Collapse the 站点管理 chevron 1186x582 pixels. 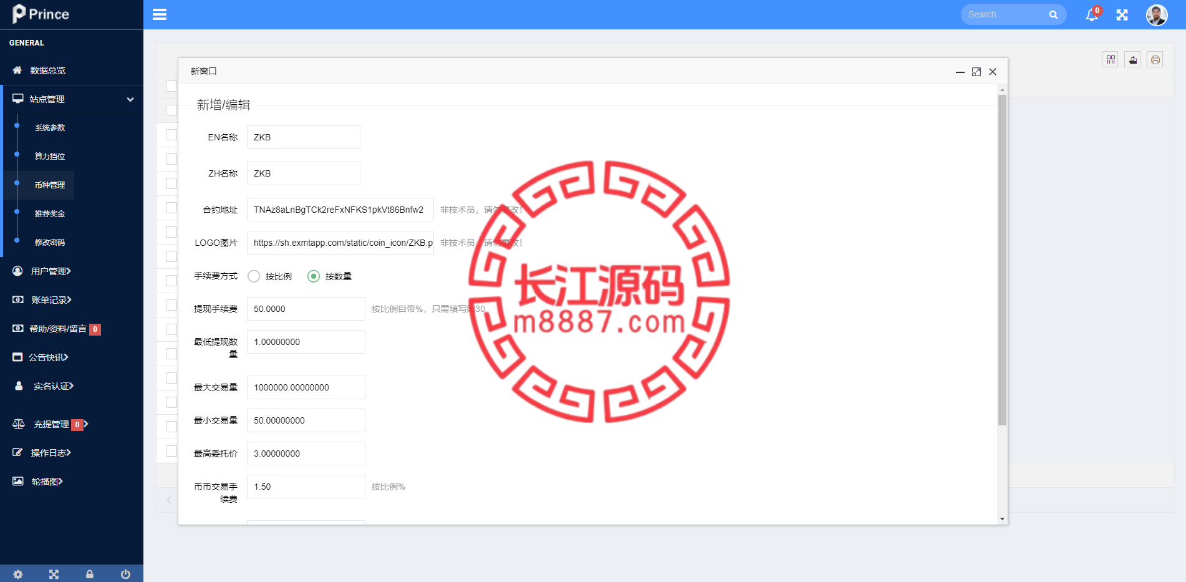coord(130,99)
